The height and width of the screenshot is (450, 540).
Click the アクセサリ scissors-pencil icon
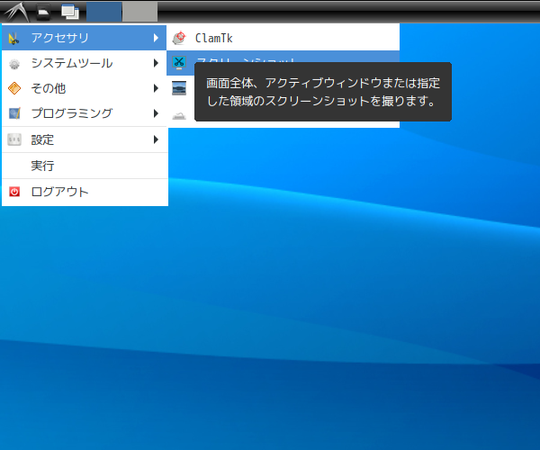(x=14, y=38)
